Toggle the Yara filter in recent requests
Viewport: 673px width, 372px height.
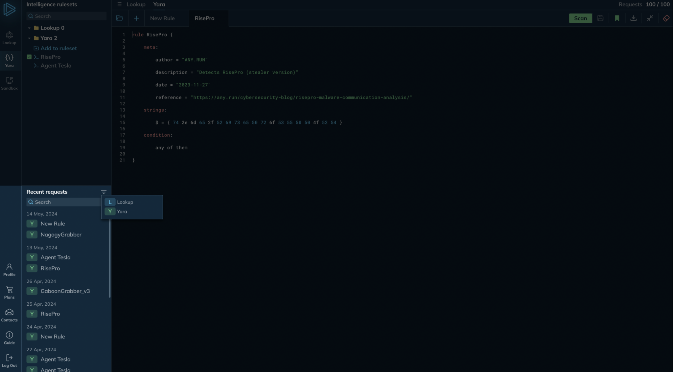122,211
